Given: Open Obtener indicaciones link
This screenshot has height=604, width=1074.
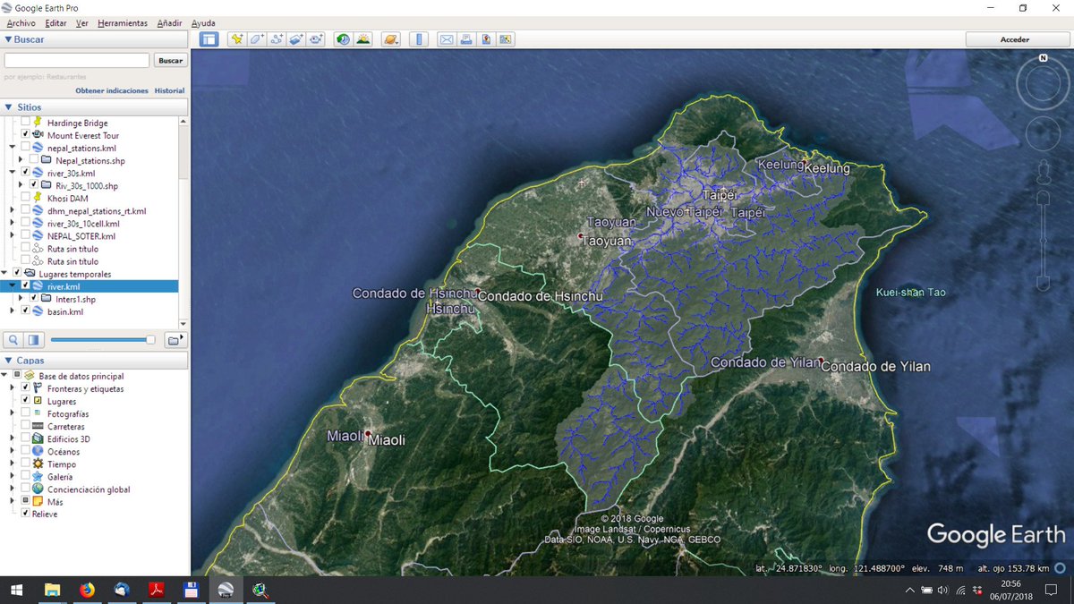Looking at the screenshot, I should click(x=112, y=90).
